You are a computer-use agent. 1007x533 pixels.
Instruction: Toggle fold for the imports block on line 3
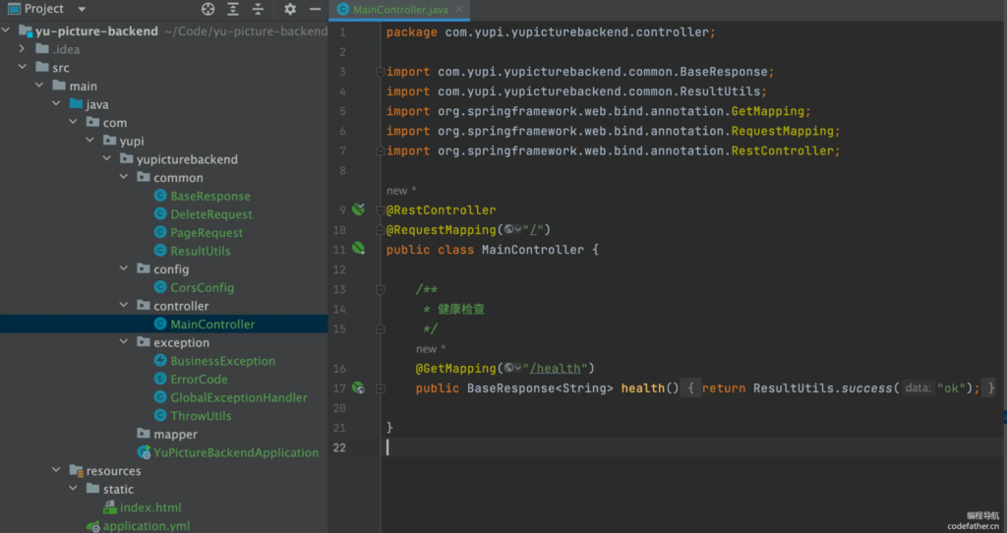(380, 72)
